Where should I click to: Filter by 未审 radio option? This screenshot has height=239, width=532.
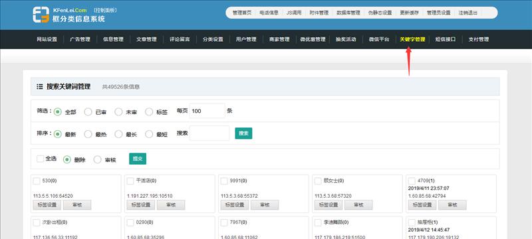coord(118,112)
